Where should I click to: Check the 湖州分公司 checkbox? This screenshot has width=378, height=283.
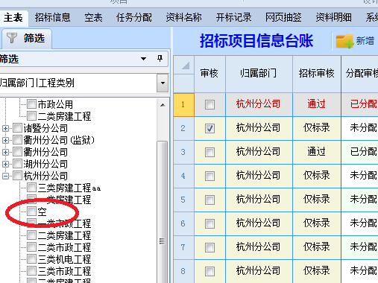point(18,164)
